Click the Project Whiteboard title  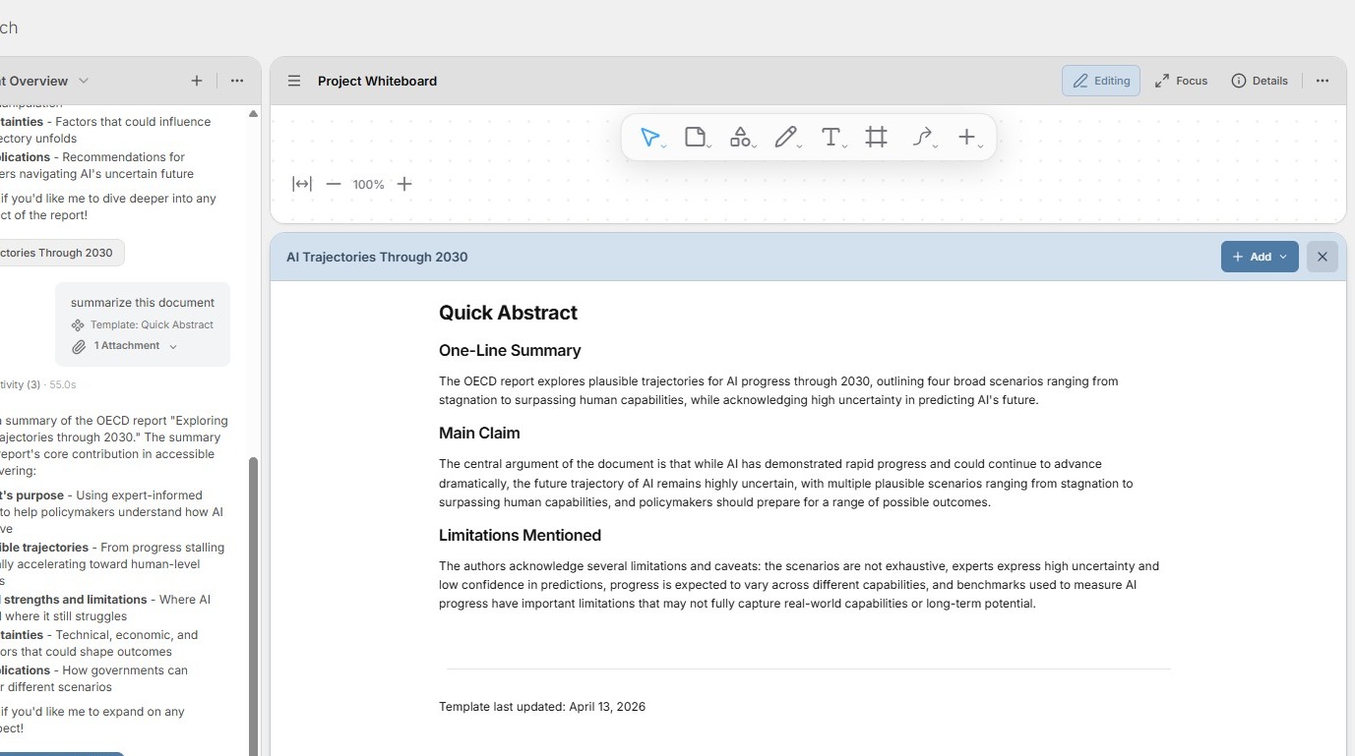pos(377,81)
